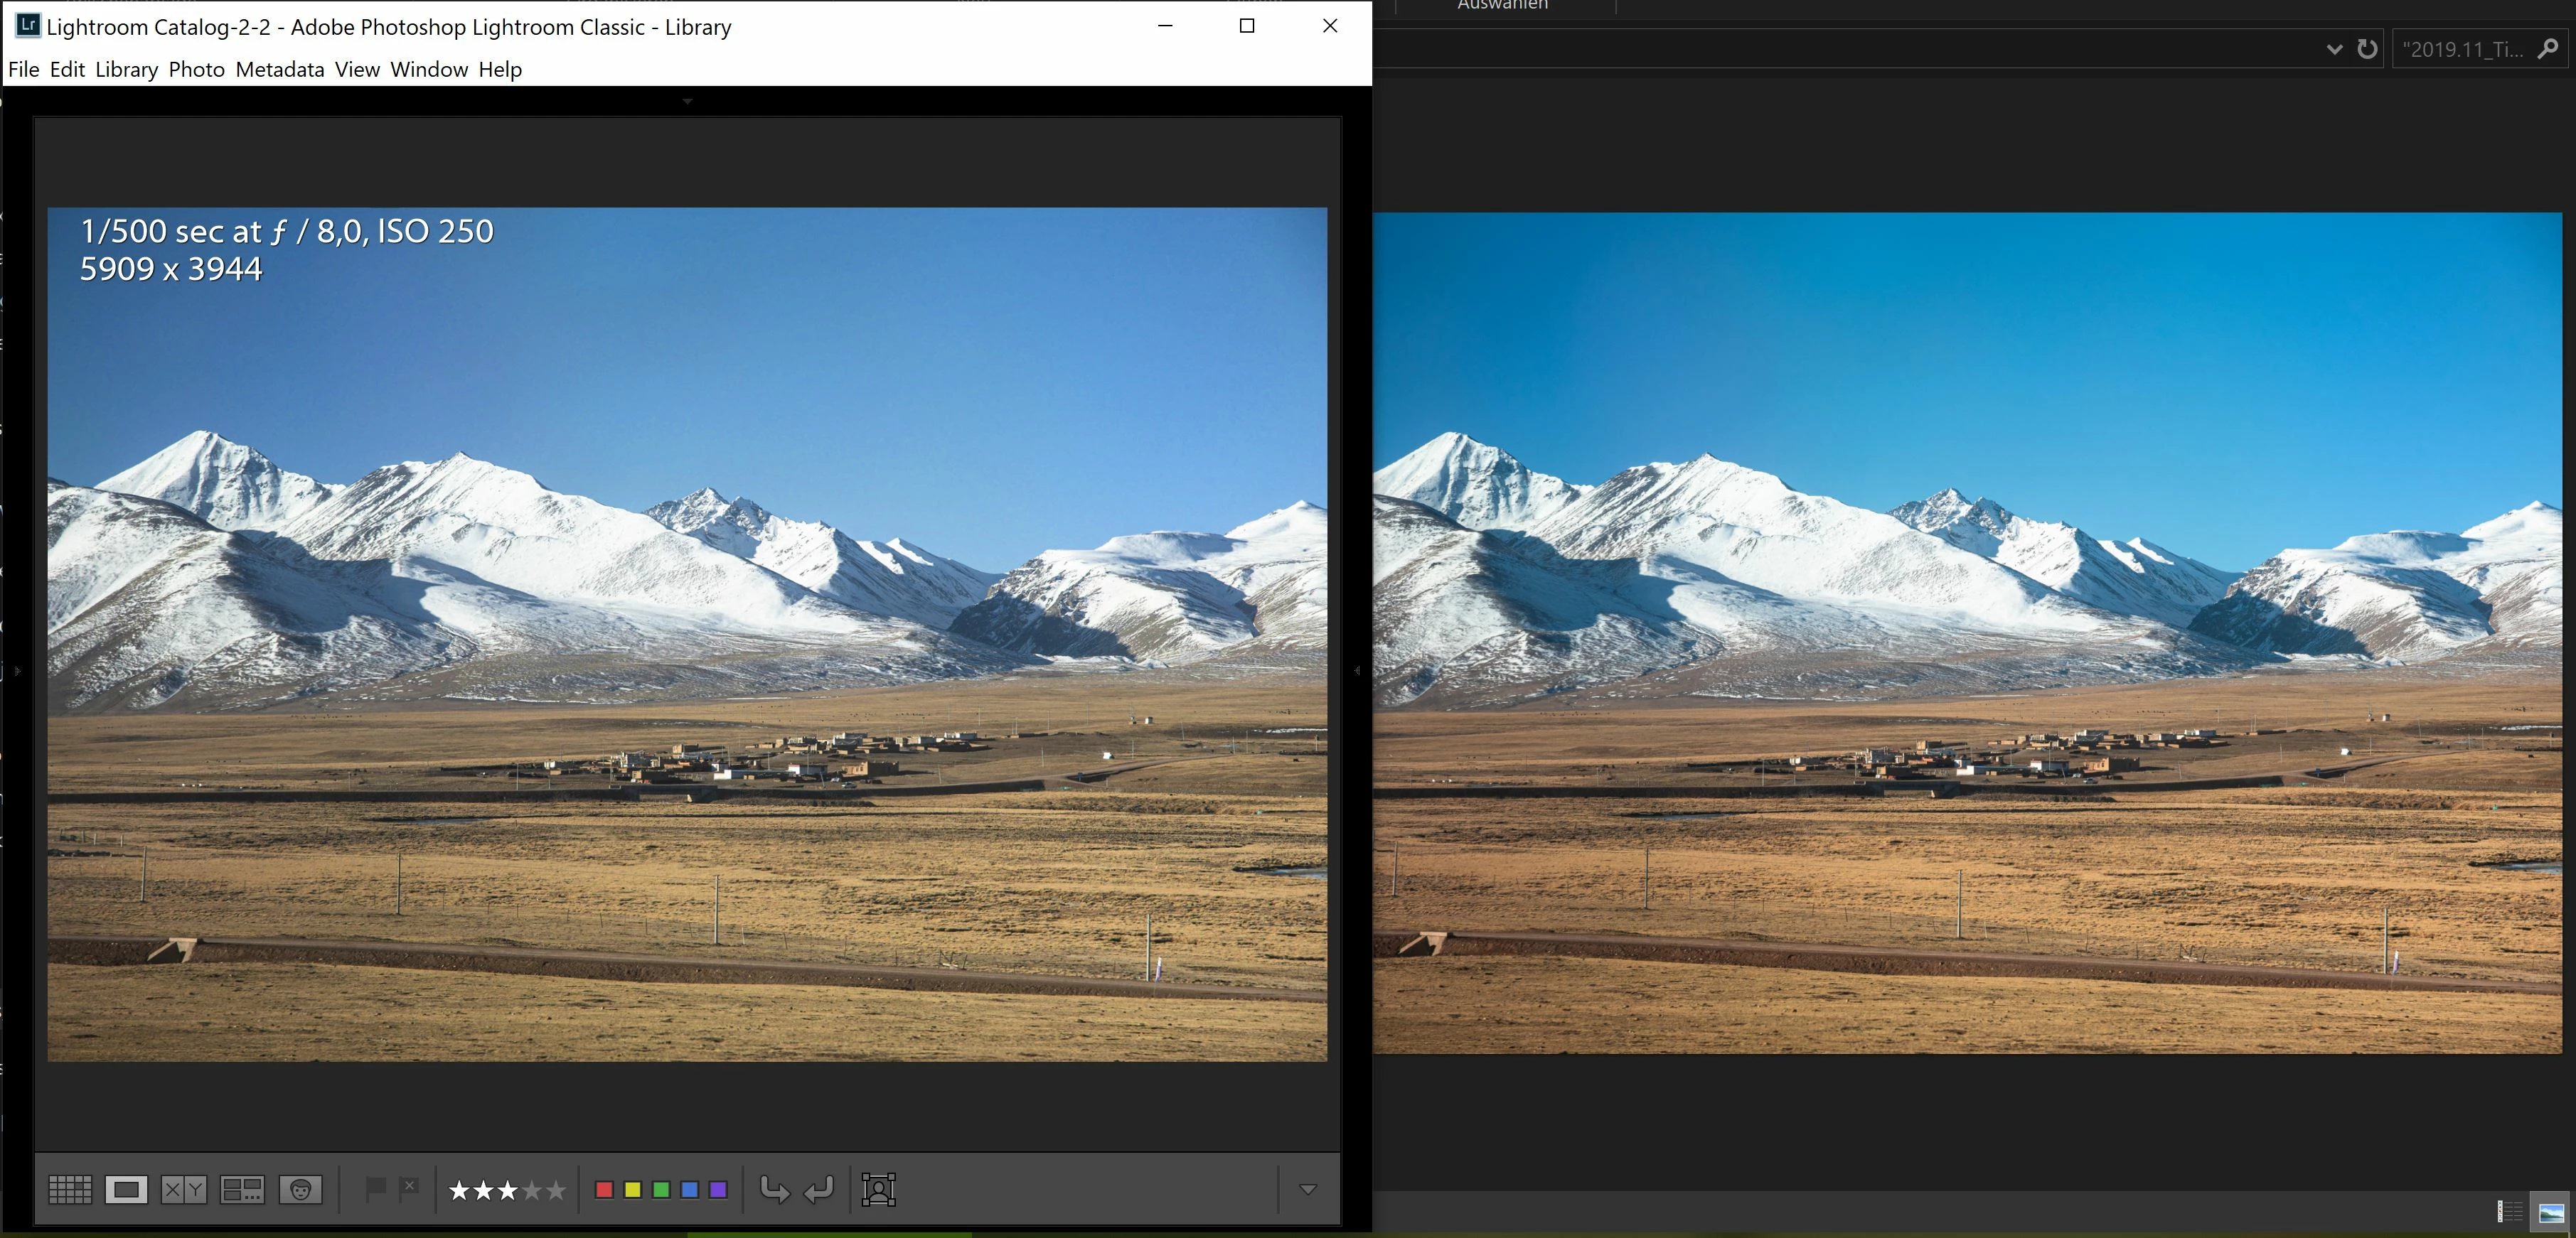Open the toolbar content dropdown triangle
The height and width of the screenshot is (1238, 2576).
pyautogui.click(x=1307, y=1189)
